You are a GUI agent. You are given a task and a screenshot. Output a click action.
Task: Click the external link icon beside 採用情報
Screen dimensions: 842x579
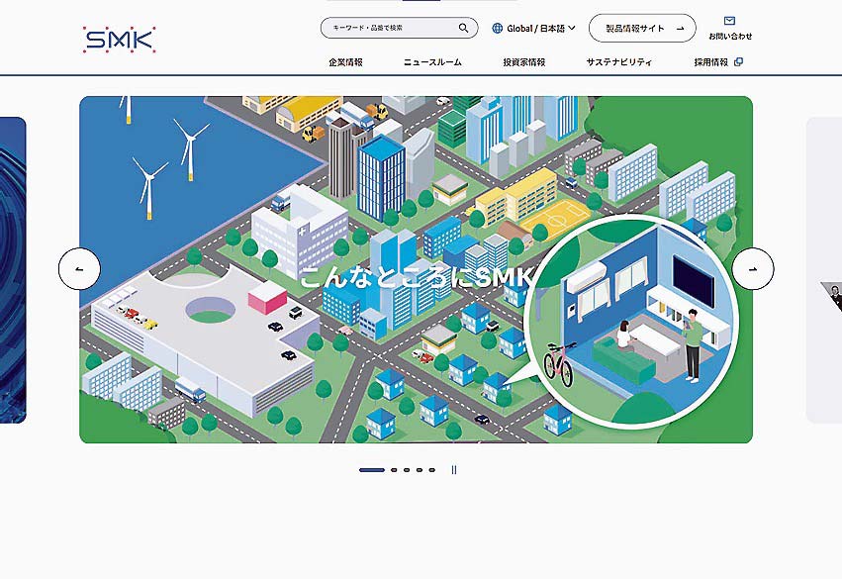click(x=738, y=61)
